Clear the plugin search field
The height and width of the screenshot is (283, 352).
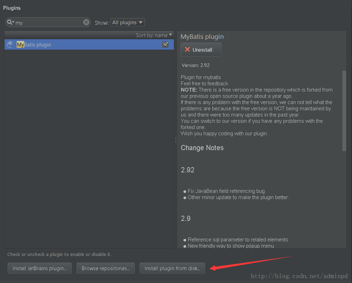(86, 22)
